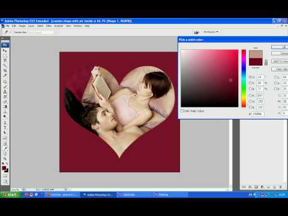
Task: Select the Brightness B radio button
Action: (250, 89)
